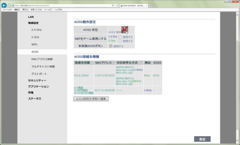240x145 pixels.
Task: Open the お気に入り(A) menu
Action: click(x=36, y=10)
